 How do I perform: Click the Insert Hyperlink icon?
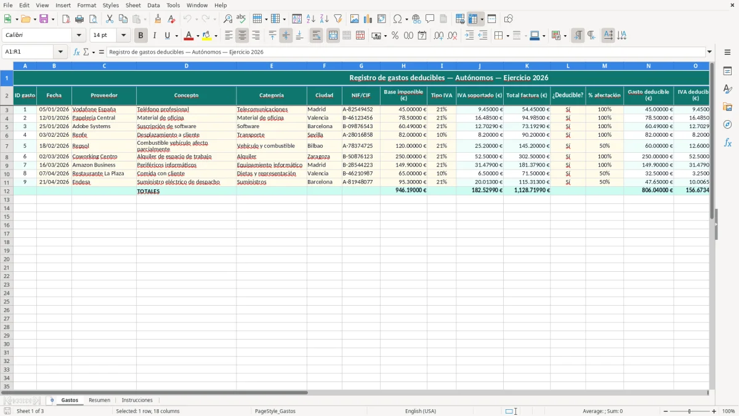click(416, 19)
